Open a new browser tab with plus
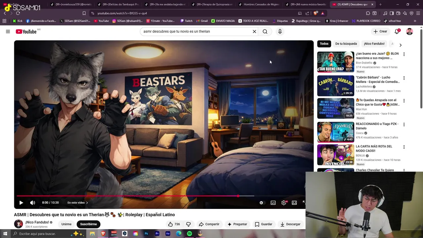 click(380, 4)
